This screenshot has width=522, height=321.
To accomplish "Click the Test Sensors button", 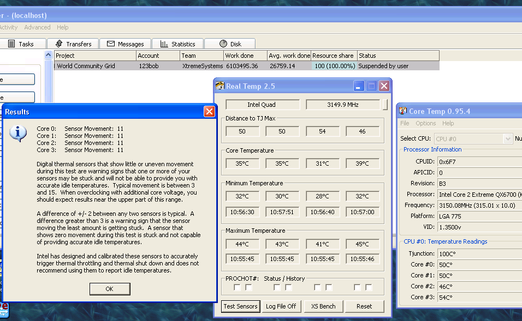I will click(240, 306).
